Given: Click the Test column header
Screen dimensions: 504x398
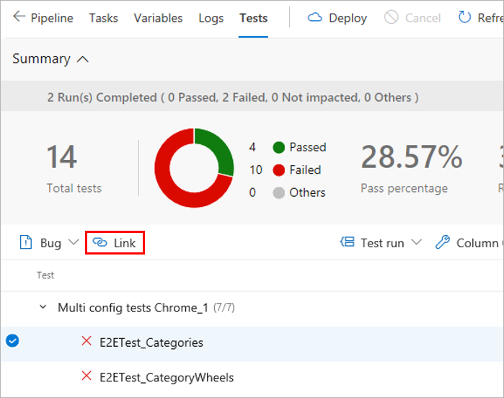Looking at the screenshot, I should tap(45, 275).
